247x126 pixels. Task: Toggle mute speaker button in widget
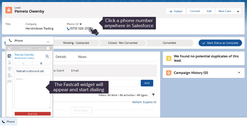[23, 64]
